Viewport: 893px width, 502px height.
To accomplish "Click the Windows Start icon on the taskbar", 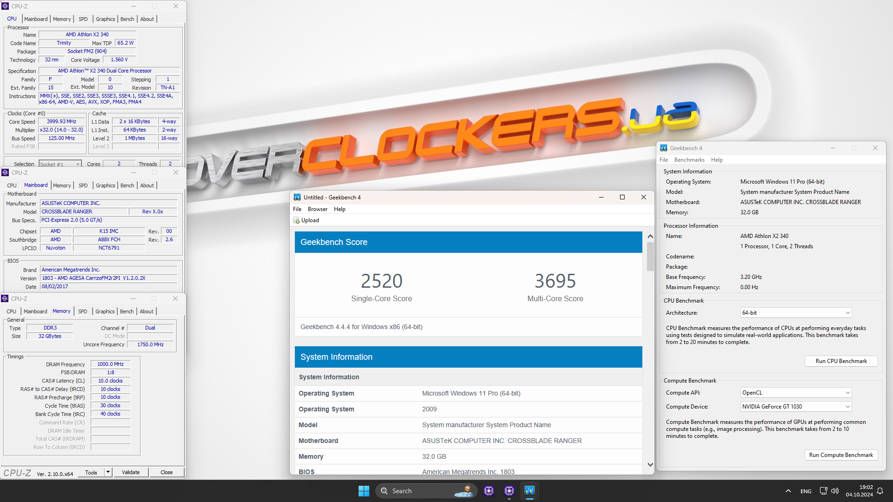I will (364, 491).
